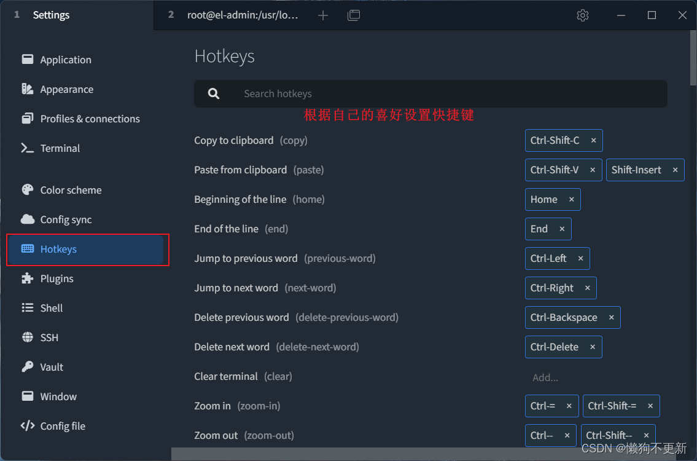
Task: Click Add... for Clear terminal hotkey
Action: [x=545, y=377]
